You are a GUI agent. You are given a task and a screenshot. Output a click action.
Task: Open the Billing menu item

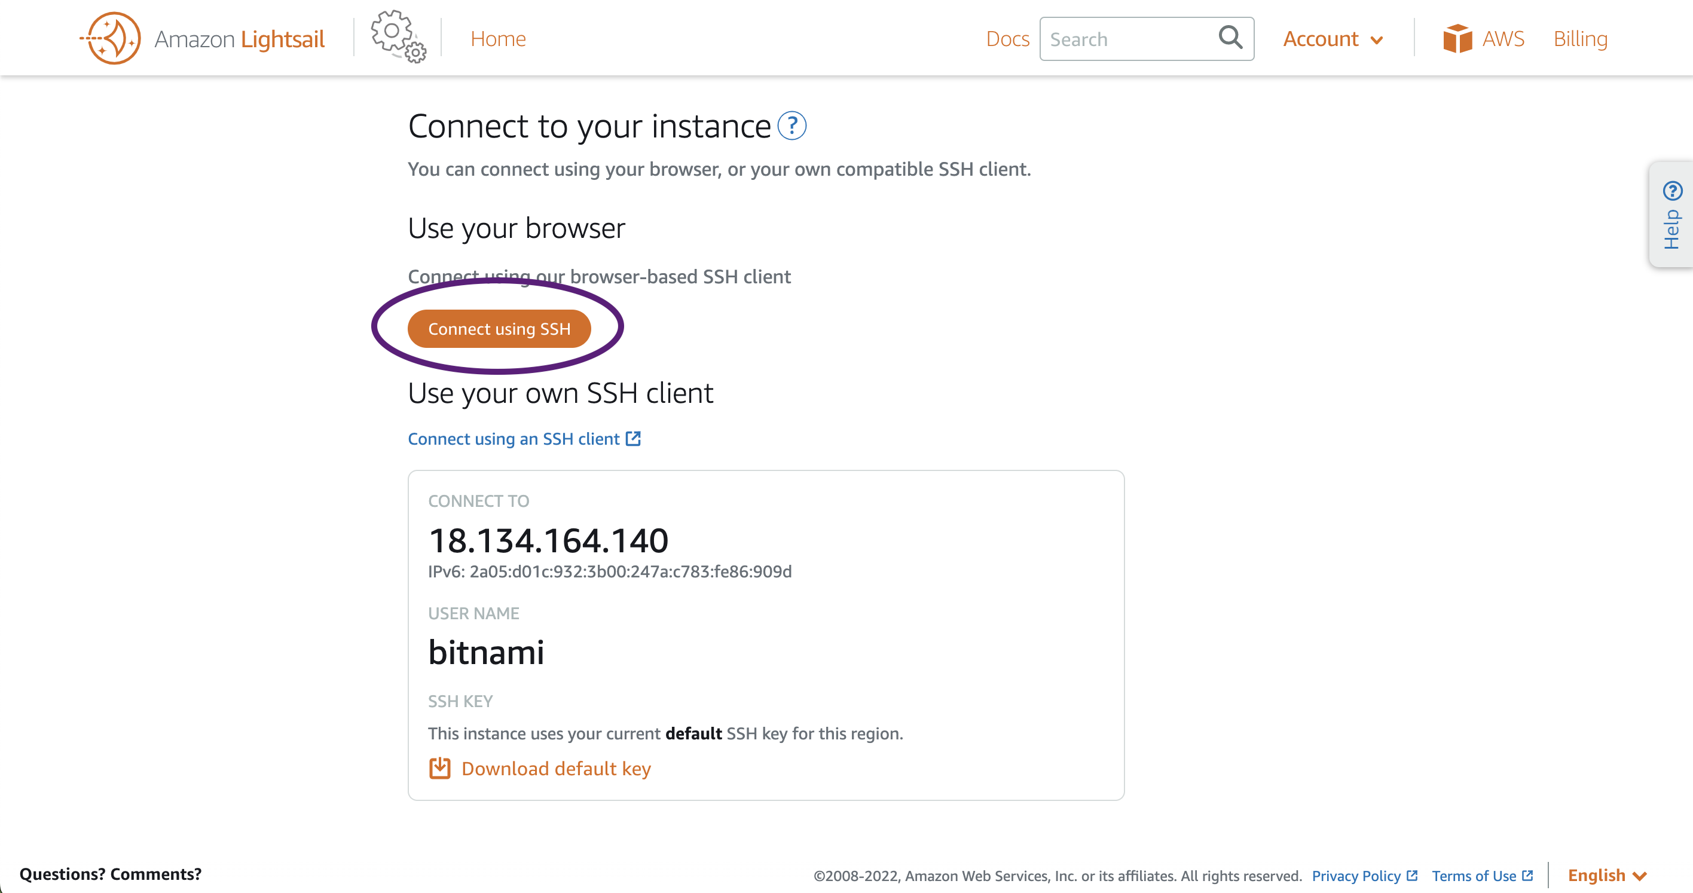pyautogui.click(x=1580, y=39)
